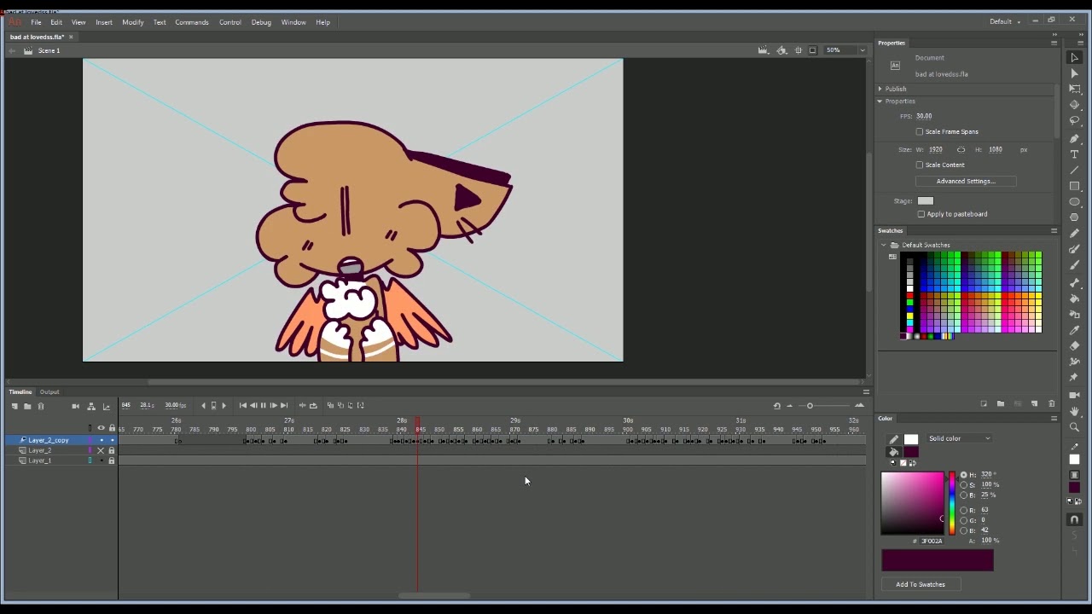The height and width of the screenshot is (614, 1092).
Task: Select the Oval tool
Action: (x=1075, y=201)
